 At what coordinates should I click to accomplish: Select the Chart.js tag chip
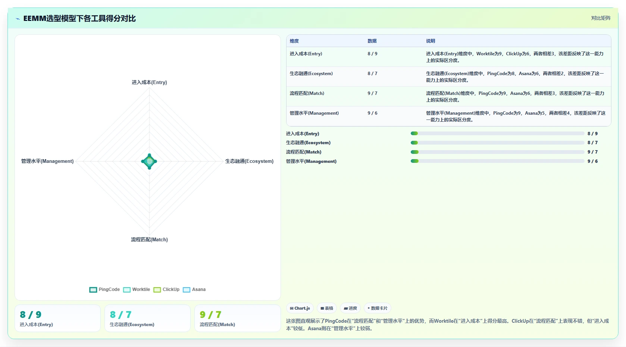300,308
